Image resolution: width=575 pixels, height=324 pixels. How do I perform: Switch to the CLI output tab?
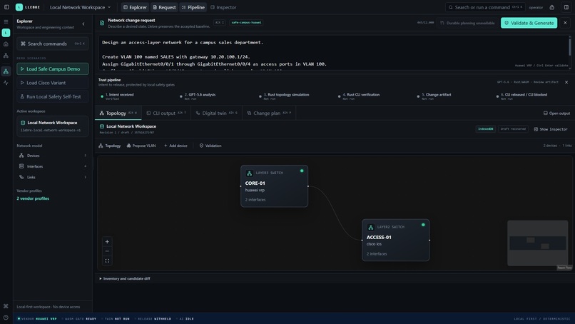(166, 113)
